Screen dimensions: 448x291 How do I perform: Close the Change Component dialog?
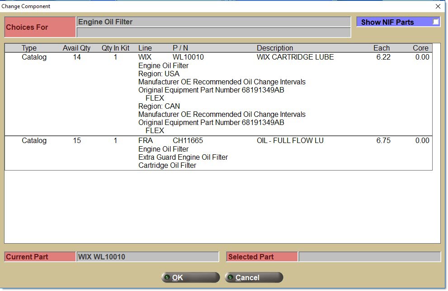(x=438, y=6)
